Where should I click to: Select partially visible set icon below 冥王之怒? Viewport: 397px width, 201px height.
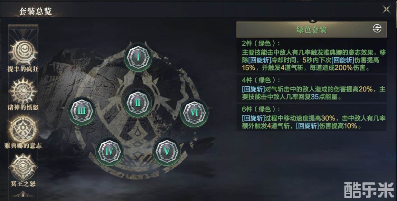coord(23,195)
